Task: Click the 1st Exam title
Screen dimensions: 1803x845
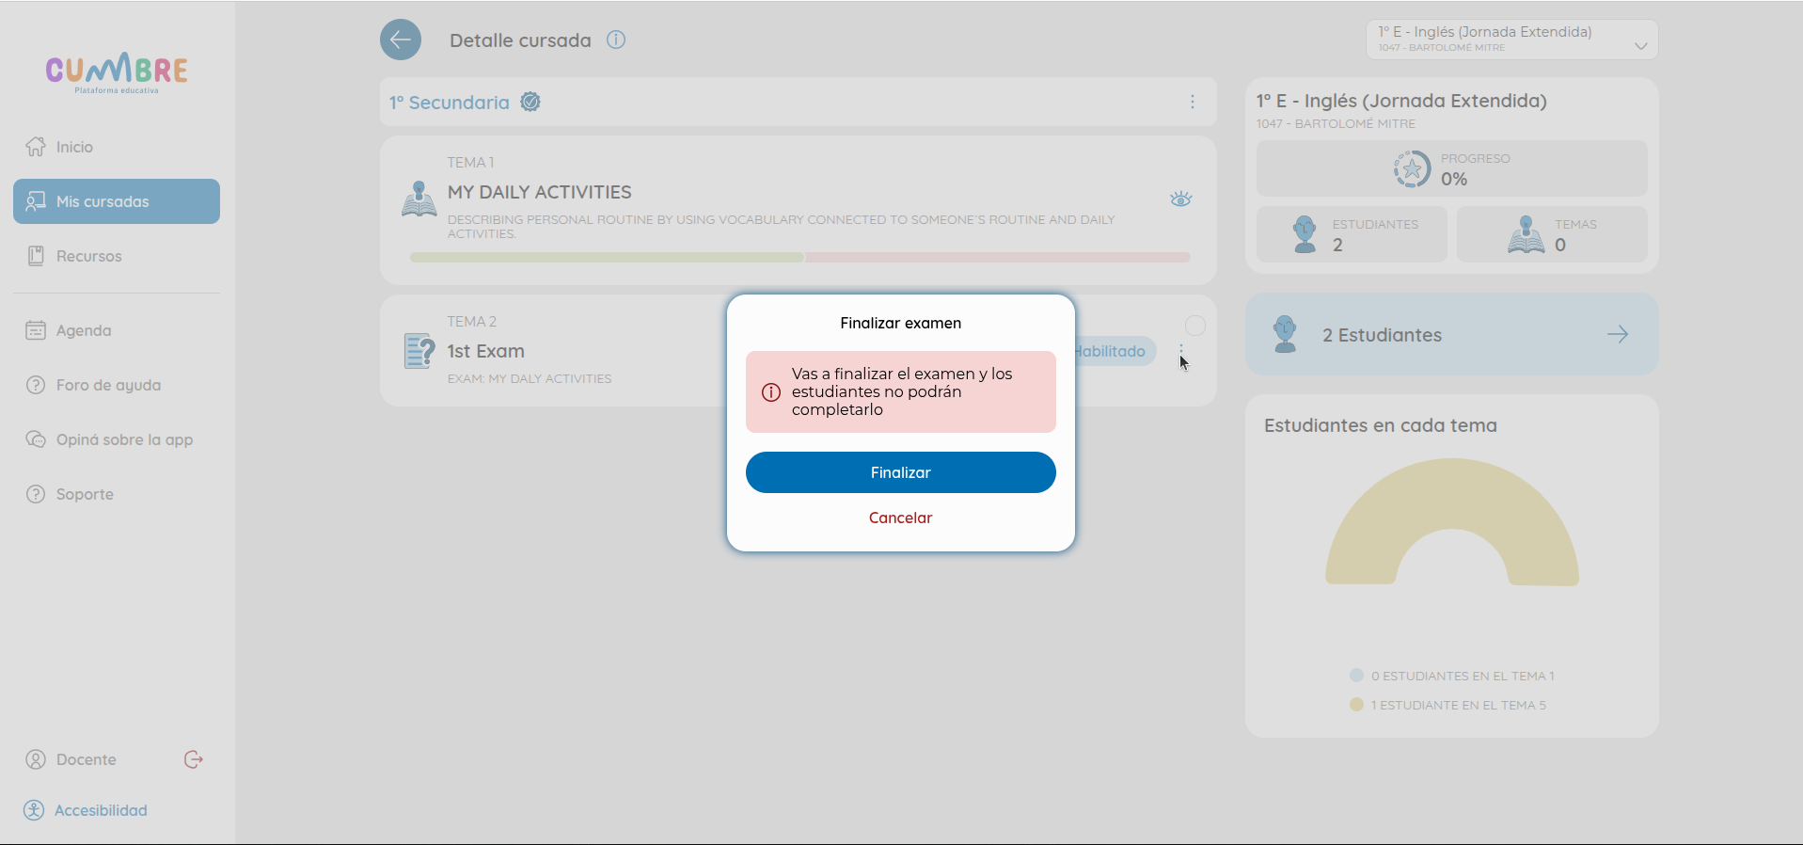Action: pos(486,351)
